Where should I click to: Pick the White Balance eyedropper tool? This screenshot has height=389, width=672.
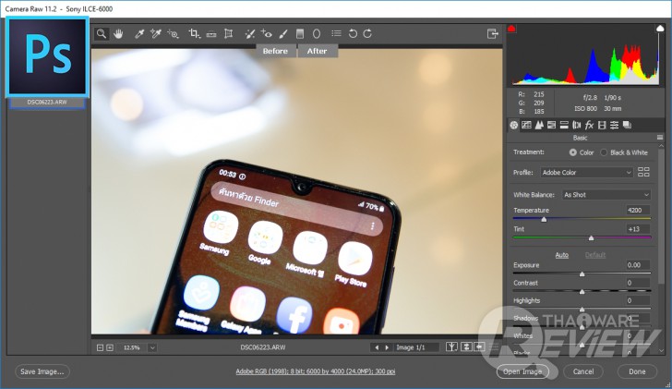point(139,33)
